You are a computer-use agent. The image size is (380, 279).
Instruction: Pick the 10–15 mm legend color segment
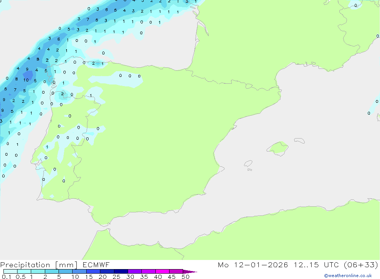(79, 271)
